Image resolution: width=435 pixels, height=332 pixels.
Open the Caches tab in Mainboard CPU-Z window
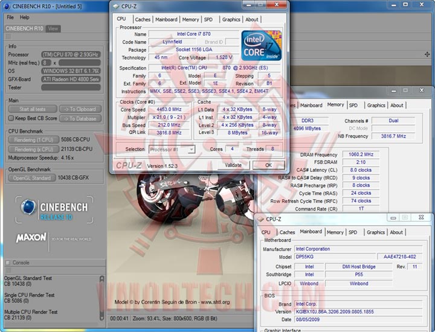click(287, 232)
